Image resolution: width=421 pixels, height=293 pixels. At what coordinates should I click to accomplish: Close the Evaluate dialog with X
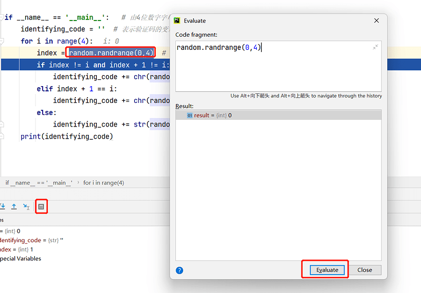tap(376, 20)
